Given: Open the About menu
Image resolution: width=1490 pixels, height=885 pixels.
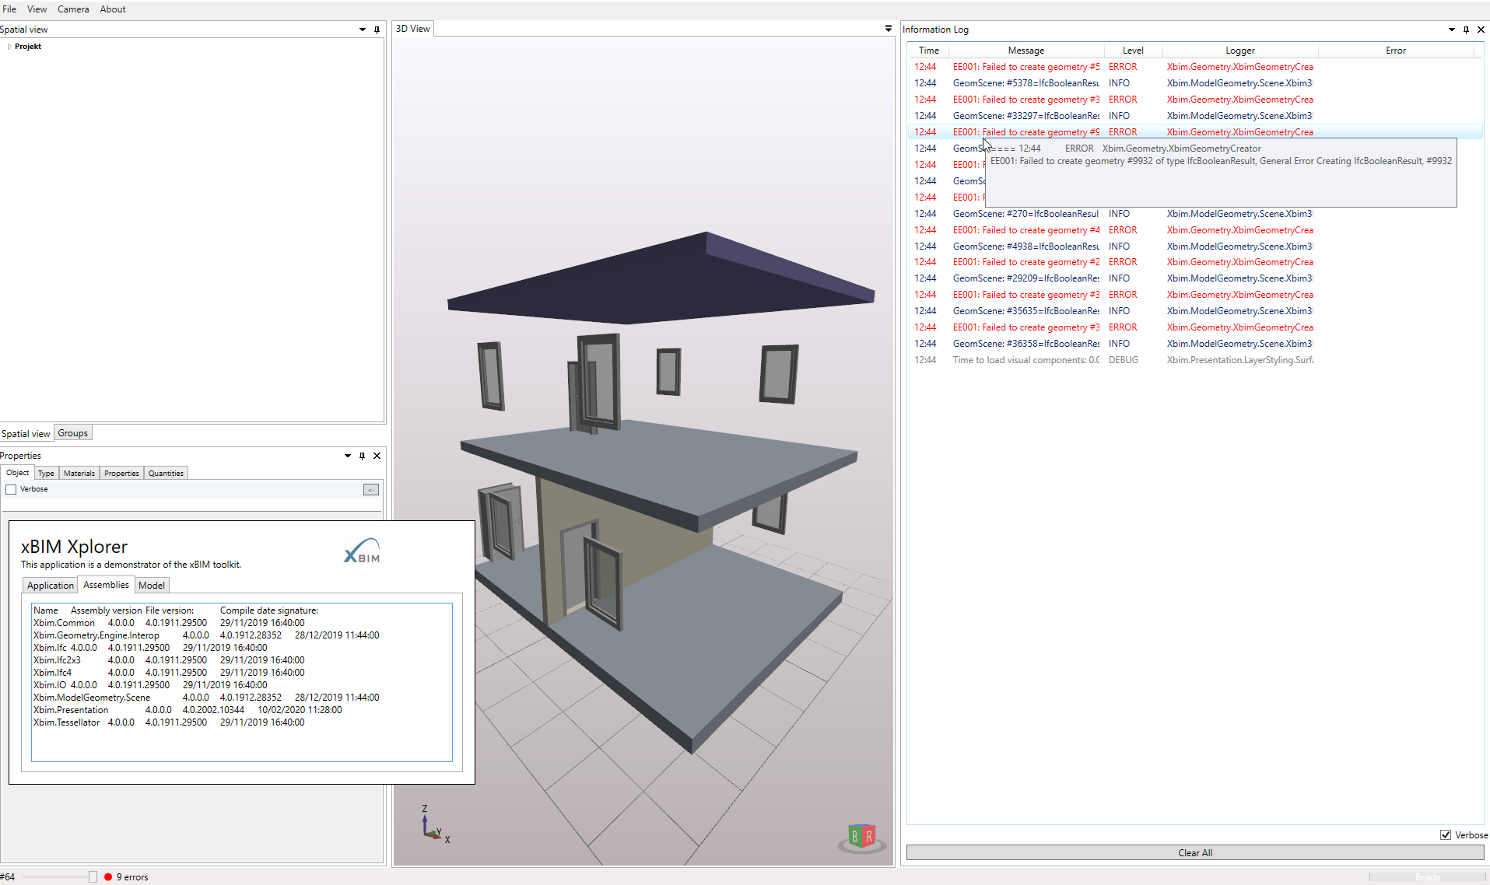Looking at the screenshot, I should click(113, 9).
